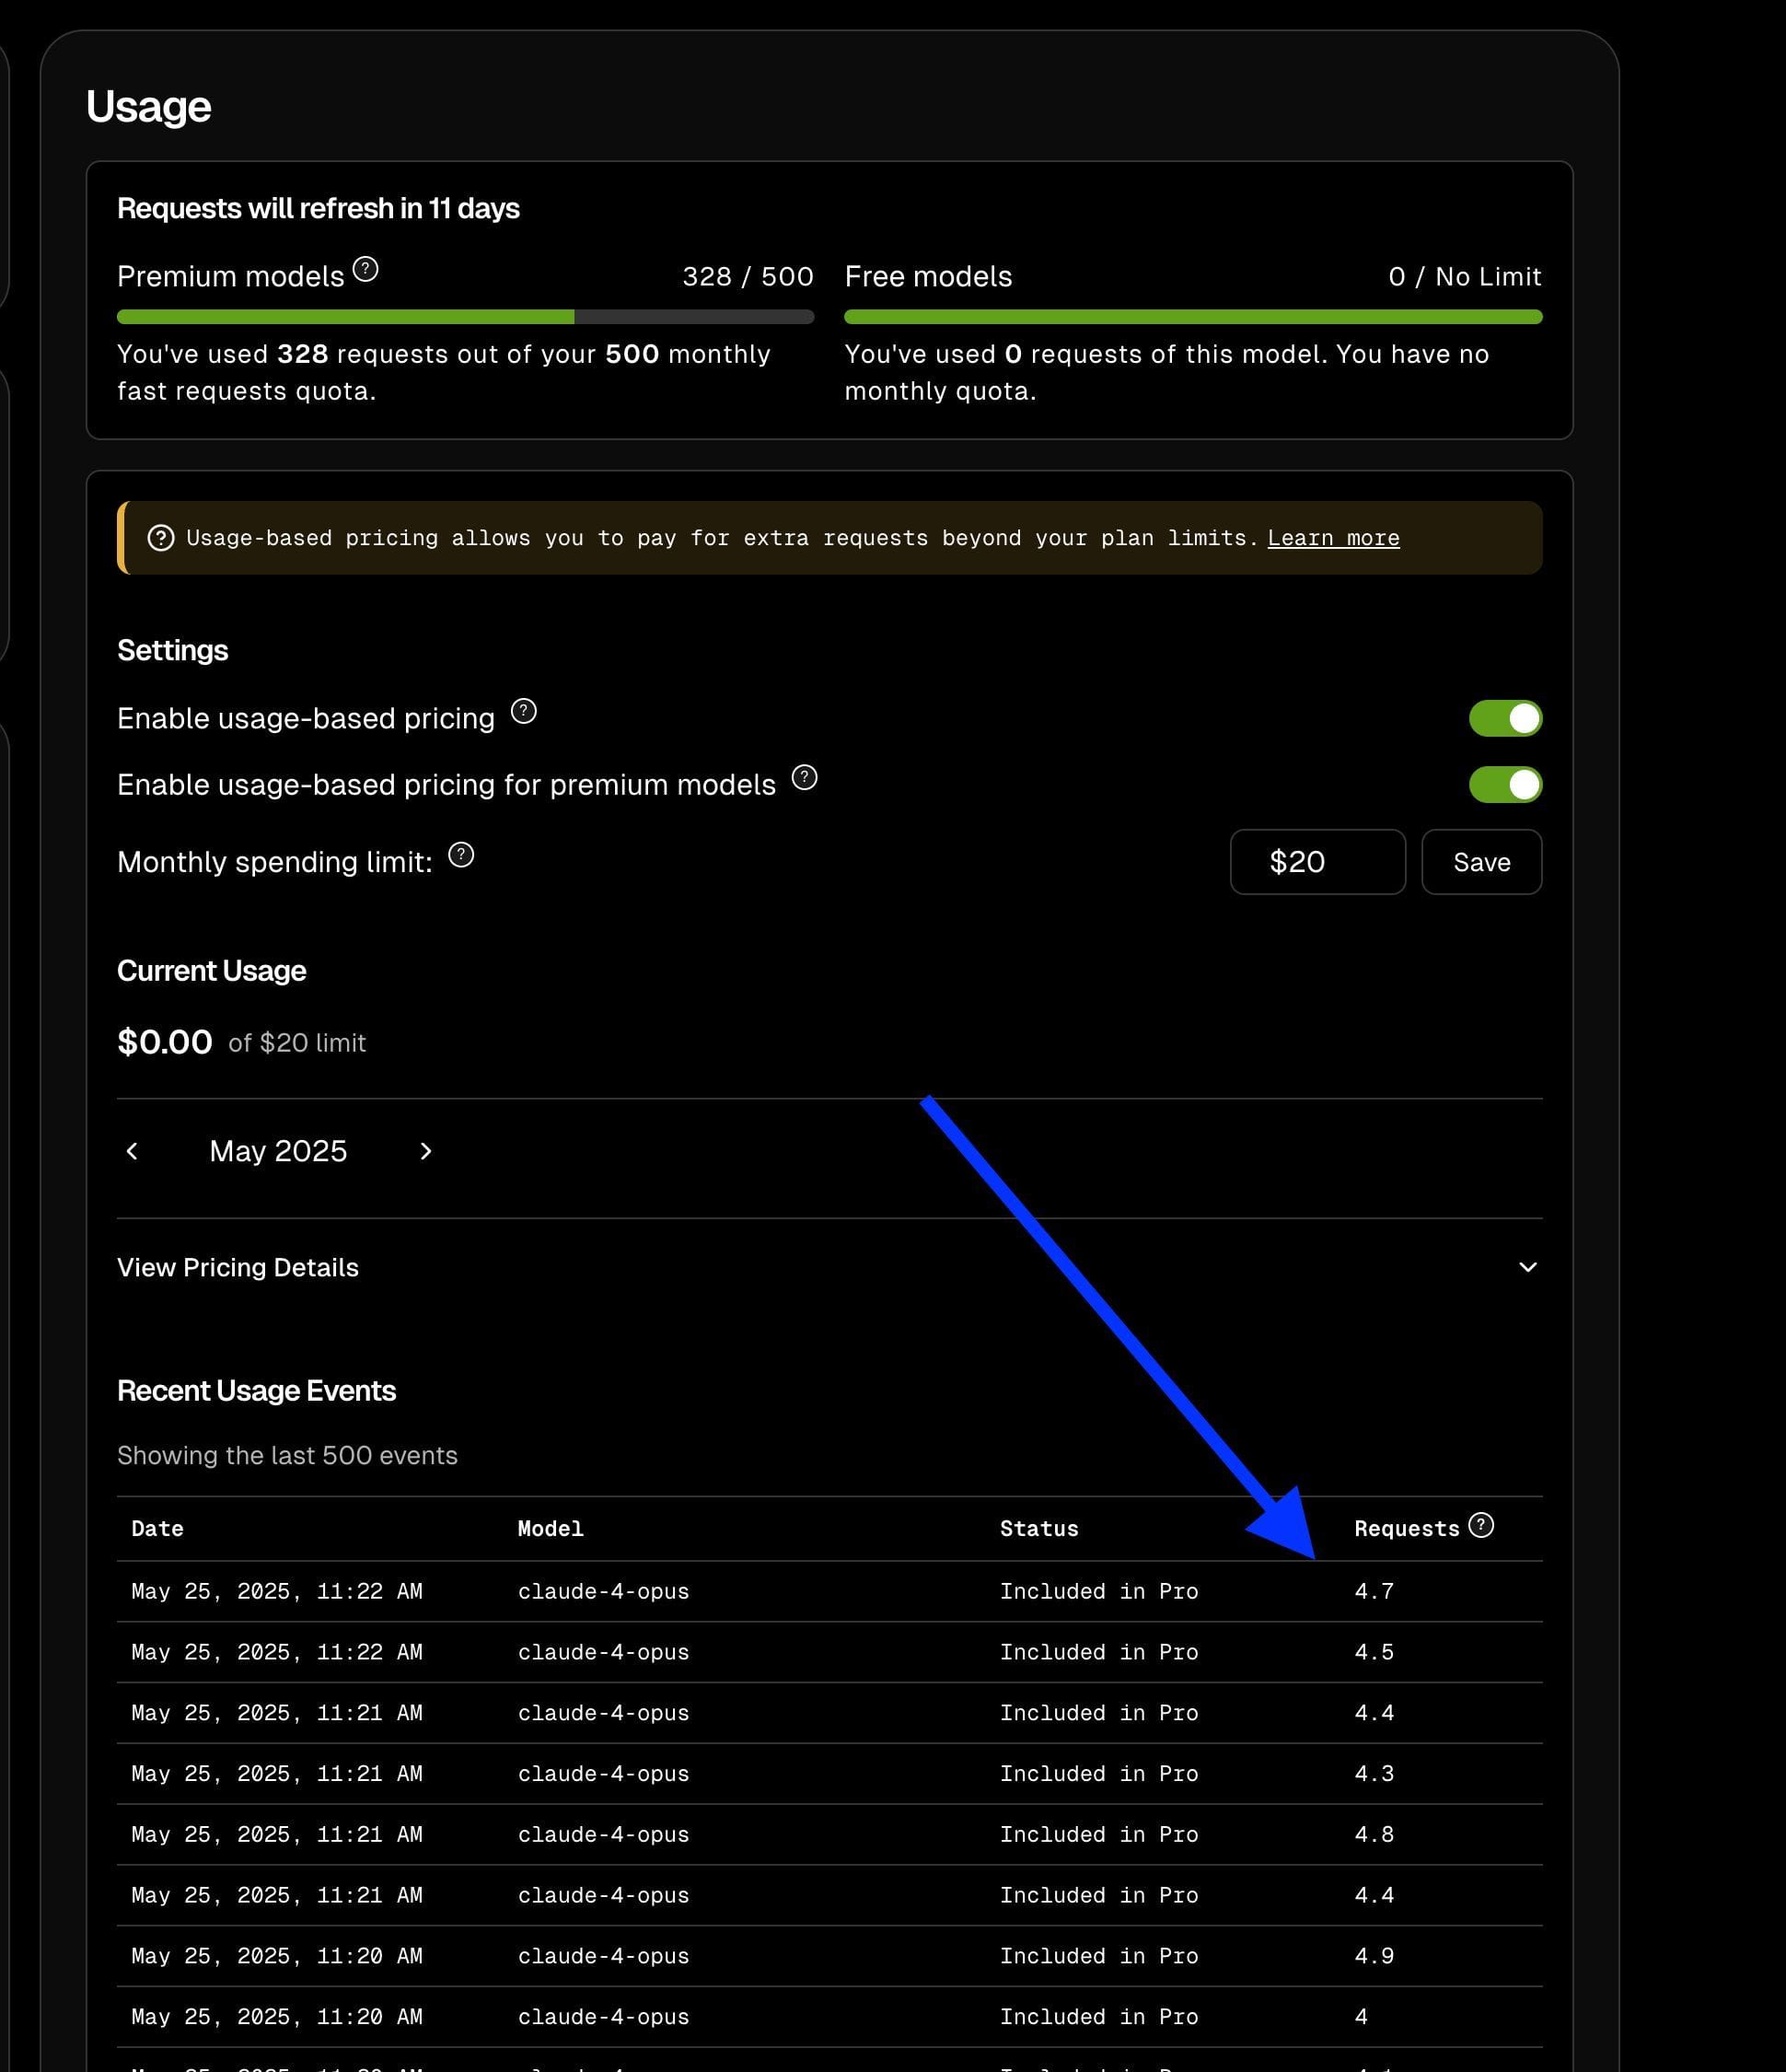Select the May 2025 month label
Viewport: 1786px width, 2072px height.
tap(278, 1151)
